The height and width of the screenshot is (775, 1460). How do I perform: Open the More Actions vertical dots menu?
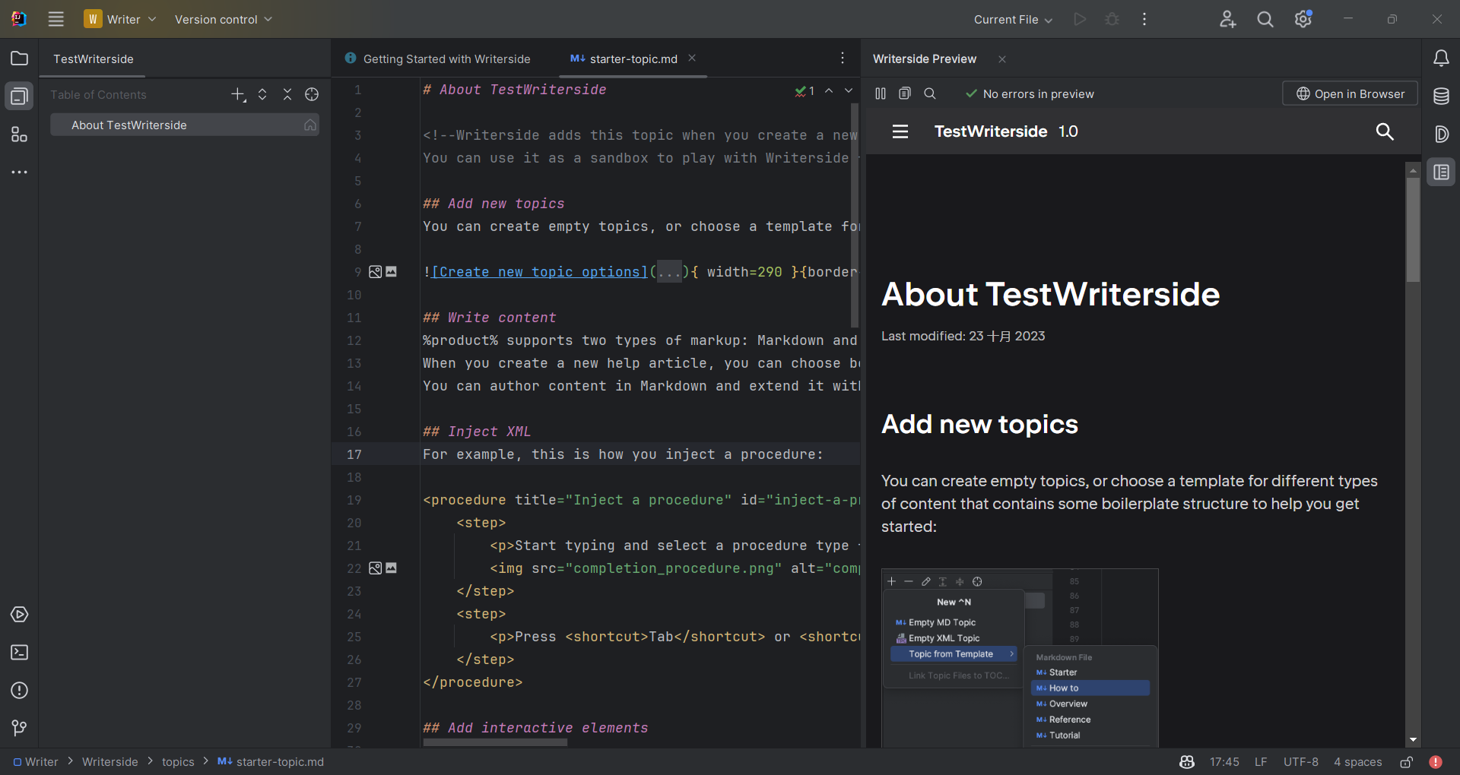point(1144,19)
